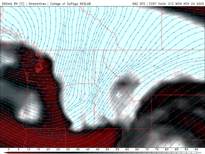Click the "F207" forecast hour text

[153, 4]
